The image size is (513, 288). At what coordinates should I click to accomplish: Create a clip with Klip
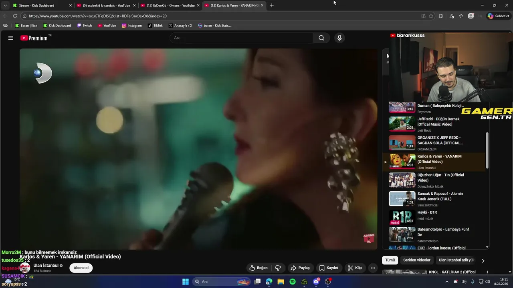click(355, 268)
